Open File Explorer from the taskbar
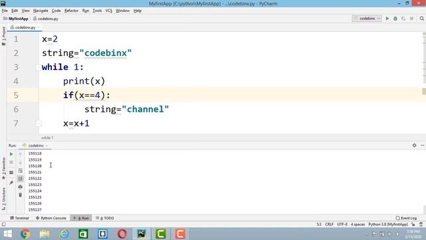Screen dimensions: 426x240 tap(45, 234)
